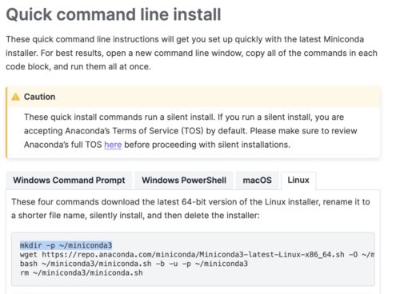The height and width of the screenshot is (294, 400).
Task: Click the rm ~/miniconda3/miniconda.sh command line
Action: tap(82, 272)
